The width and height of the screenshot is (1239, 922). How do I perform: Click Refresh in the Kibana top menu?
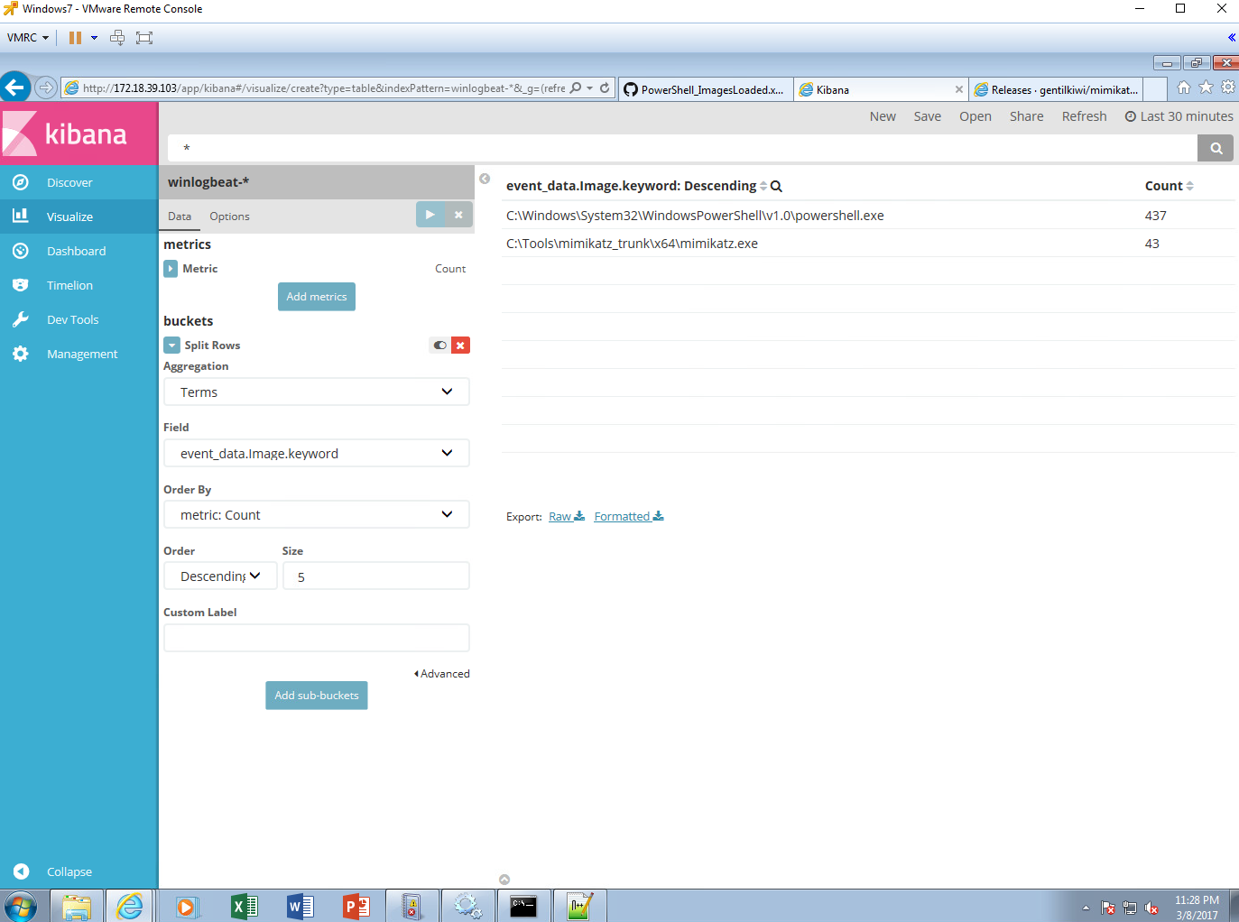pyautogui.click(x=1084, y=116)
